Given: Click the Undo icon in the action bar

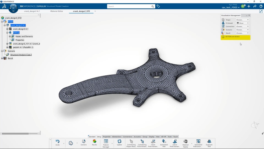Looking at the screenshot, I should click(x=57, y=142).
